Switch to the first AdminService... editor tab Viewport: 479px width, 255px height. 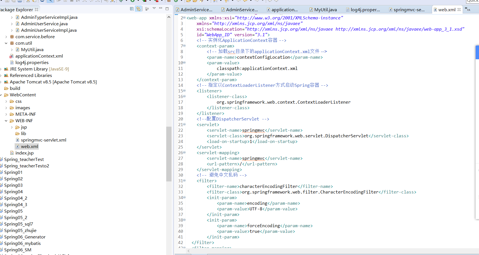(x=194, y=10)
